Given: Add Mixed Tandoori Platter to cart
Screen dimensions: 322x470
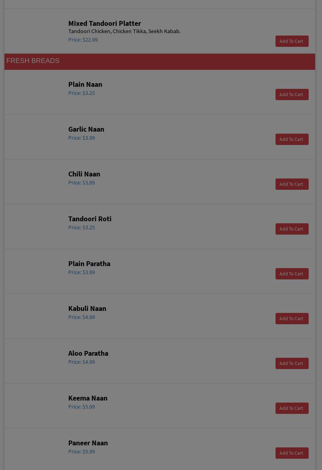Looking at the screenshot, I should tap(292, 41).
